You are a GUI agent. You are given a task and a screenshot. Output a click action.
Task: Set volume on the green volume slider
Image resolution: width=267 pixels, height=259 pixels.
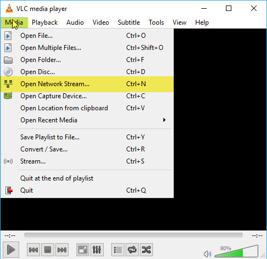point(236,251)
